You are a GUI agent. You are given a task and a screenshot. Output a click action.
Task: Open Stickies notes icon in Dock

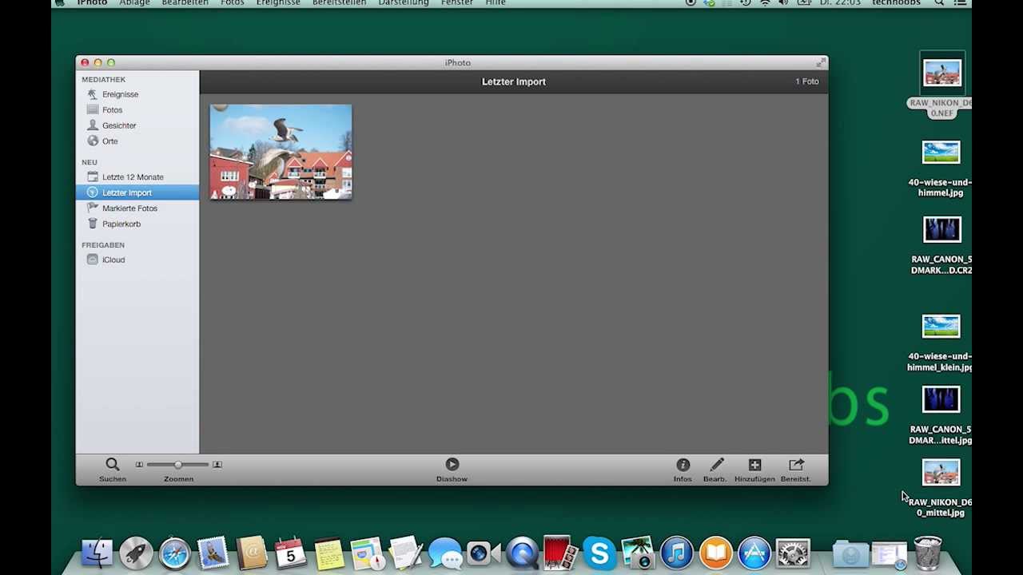328,553
